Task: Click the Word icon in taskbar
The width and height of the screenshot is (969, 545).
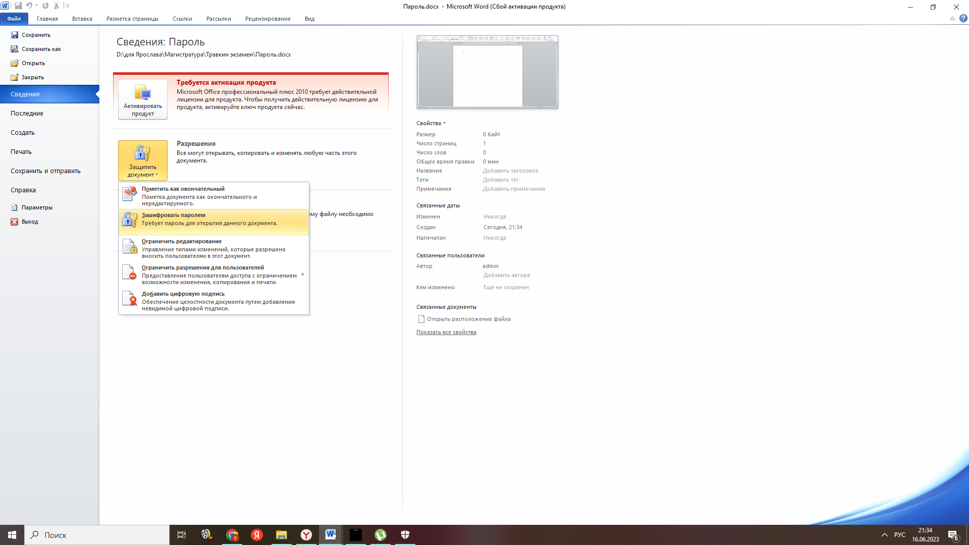Action: tap(331, 535)
